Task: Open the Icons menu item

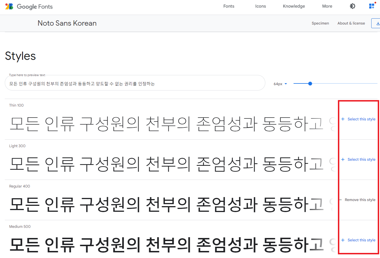Action: click(260, 6)
